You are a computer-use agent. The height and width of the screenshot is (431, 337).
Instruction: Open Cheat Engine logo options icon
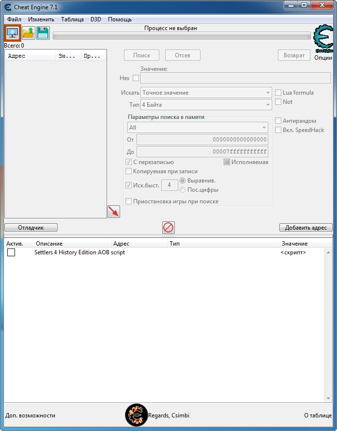323,39
